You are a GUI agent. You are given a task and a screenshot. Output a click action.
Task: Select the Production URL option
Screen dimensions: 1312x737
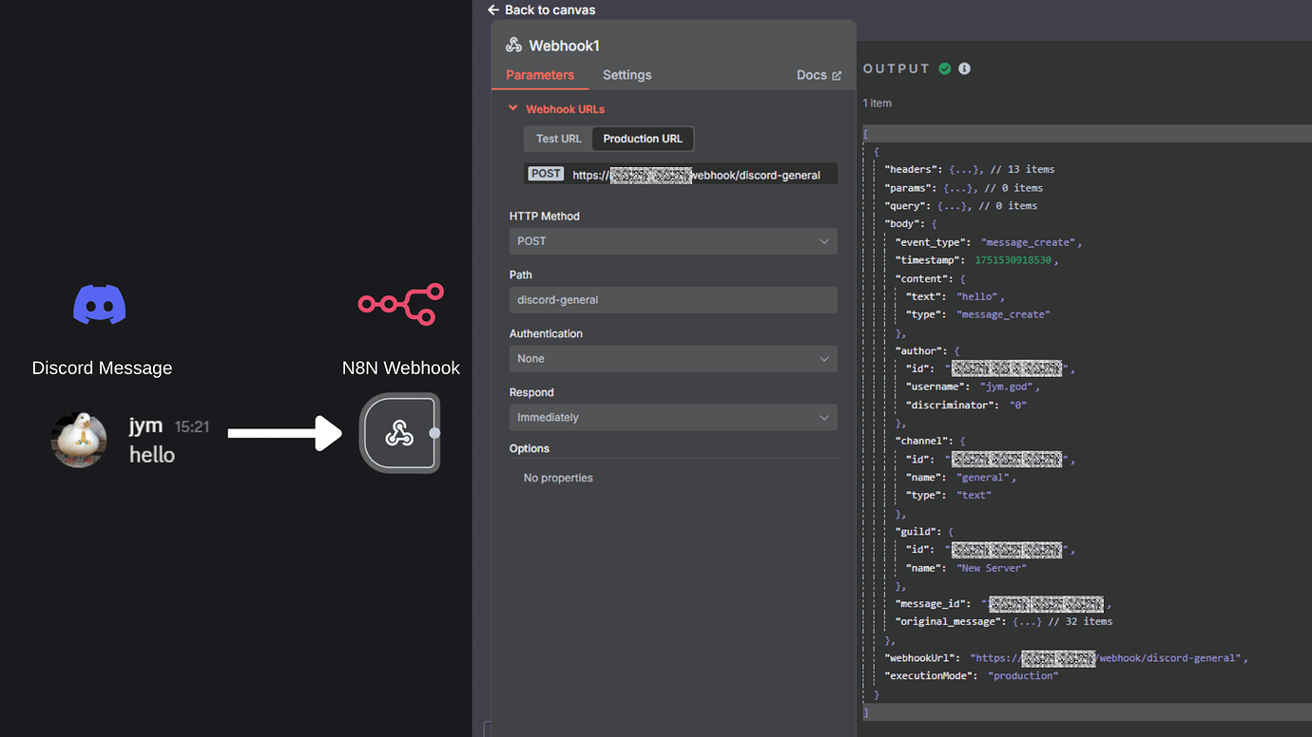click(x=642, y=138)
